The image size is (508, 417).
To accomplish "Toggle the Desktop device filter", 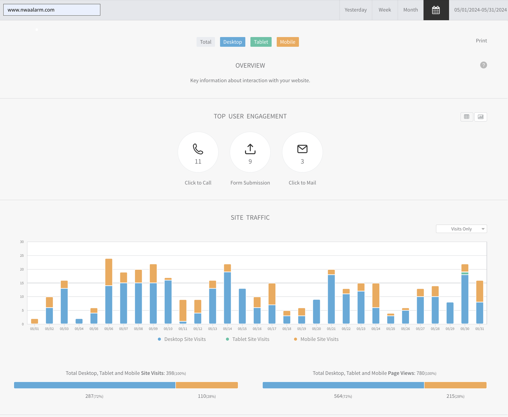I will [232, 42].
